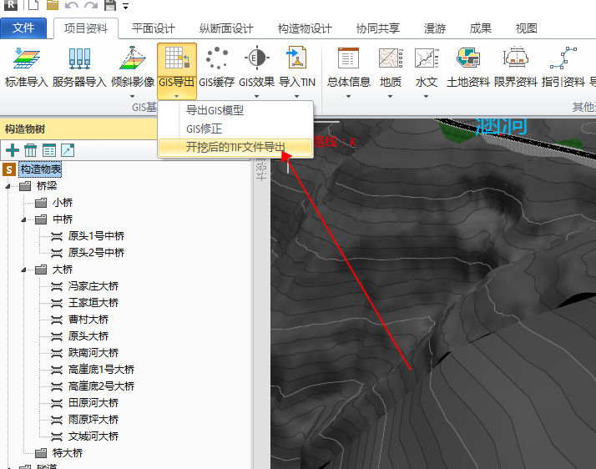Click the 文件 file button
596x469 pixels.
tap(24, 28)
